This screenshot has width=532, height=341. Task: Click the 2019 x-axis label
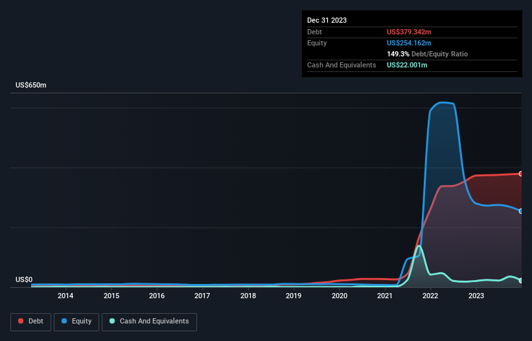coord(294,296)
